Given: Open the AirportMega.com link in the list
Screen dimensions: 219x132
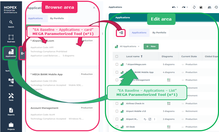Looking at the screenshot, I should 136,64.
